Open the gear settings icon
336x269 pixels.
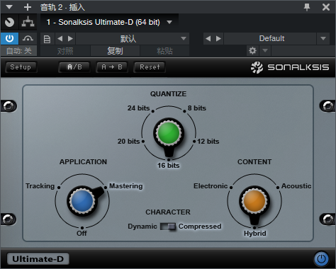[252, 50]
